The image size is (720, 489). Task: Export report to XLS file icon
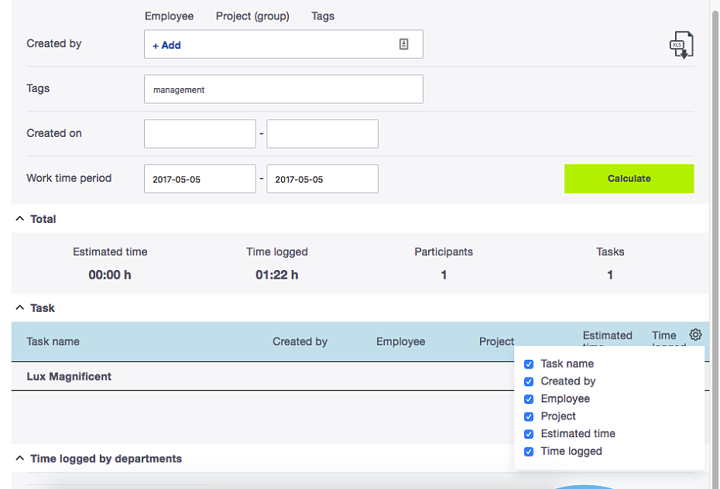click(681, 45)
